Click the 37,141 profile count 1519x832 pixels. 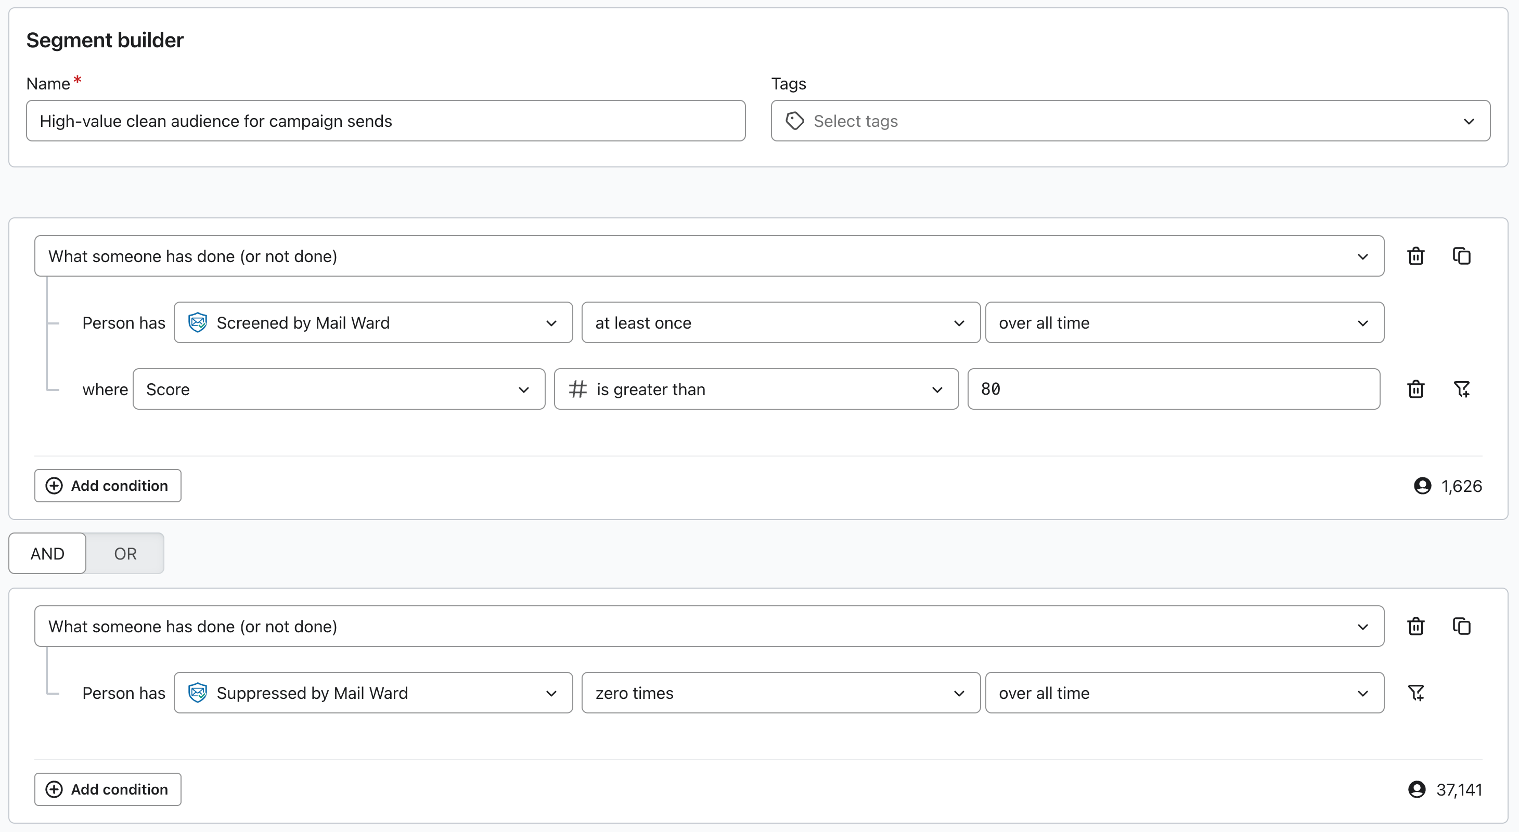[1459, 789]
